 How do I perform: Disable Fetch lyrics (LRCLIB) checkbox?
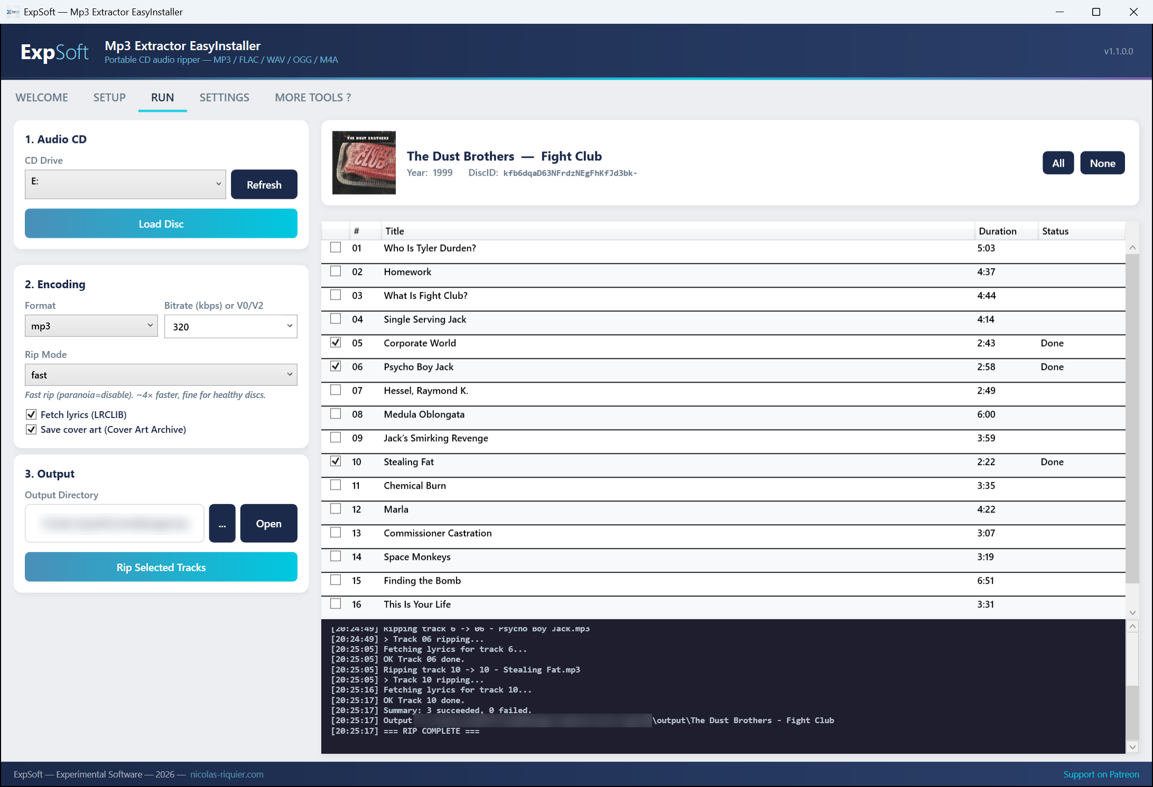pos(31,414)
